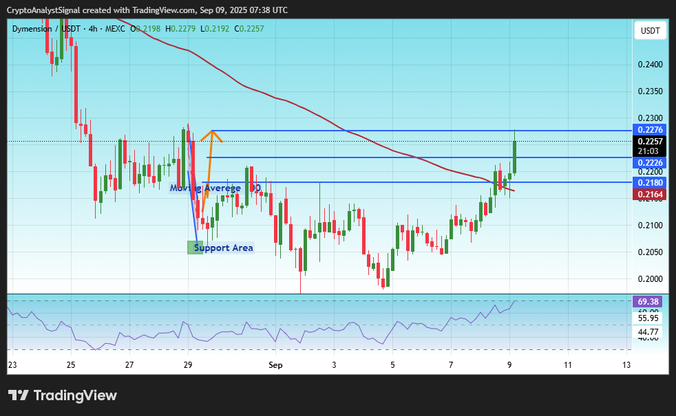Click the TradingView logo at bottom

(x=63, y=395)
